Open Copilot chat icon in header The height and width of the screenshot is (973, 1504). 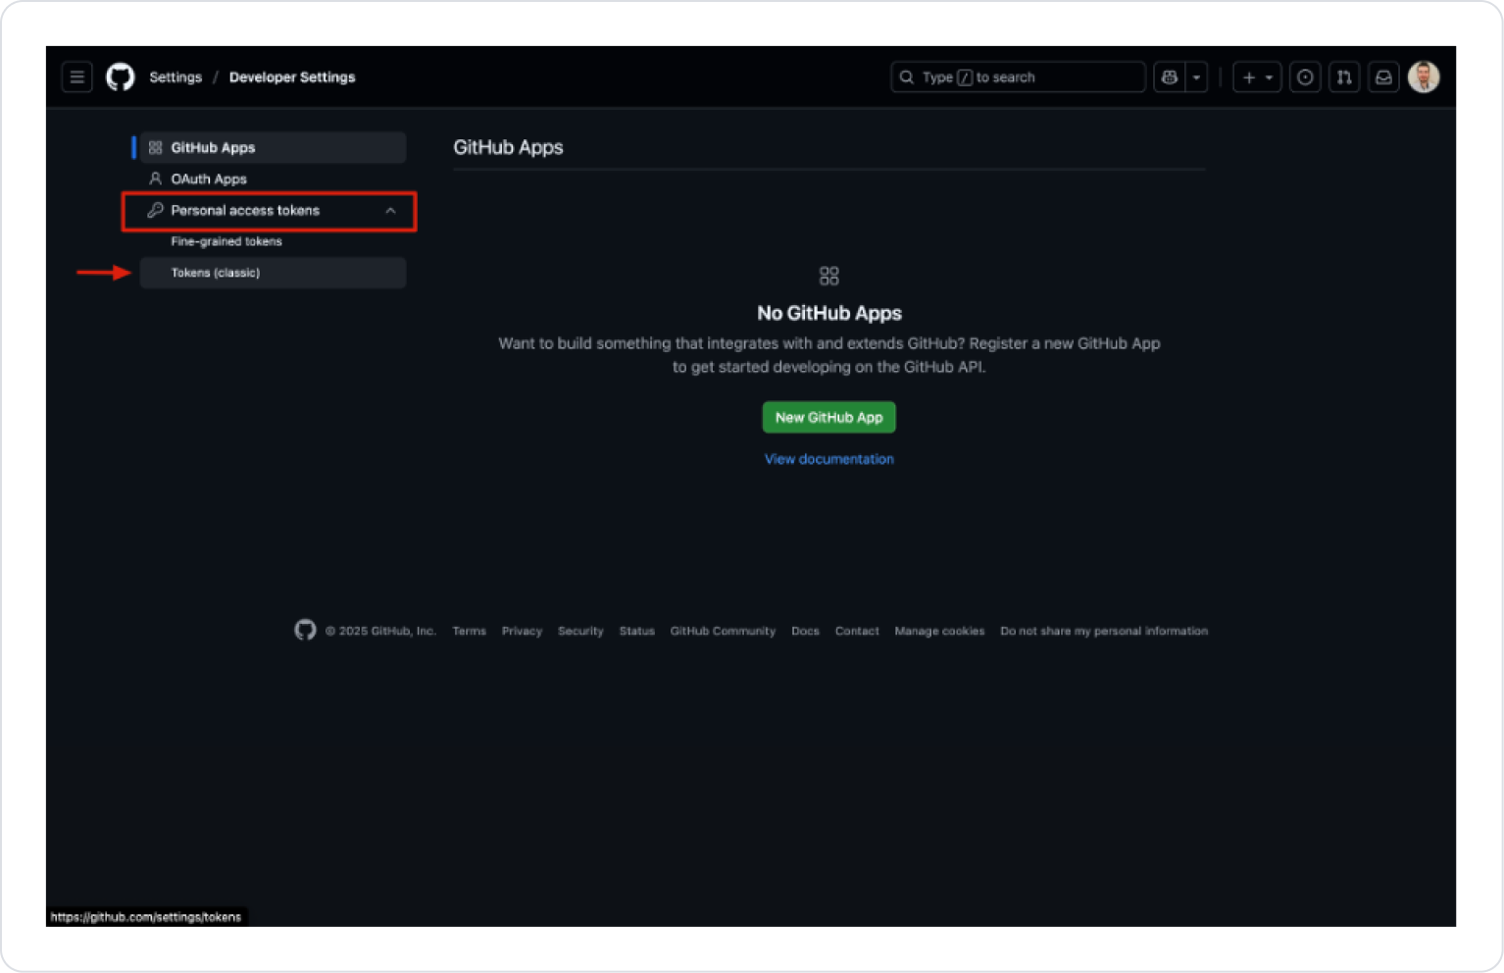pos(1170,77)
